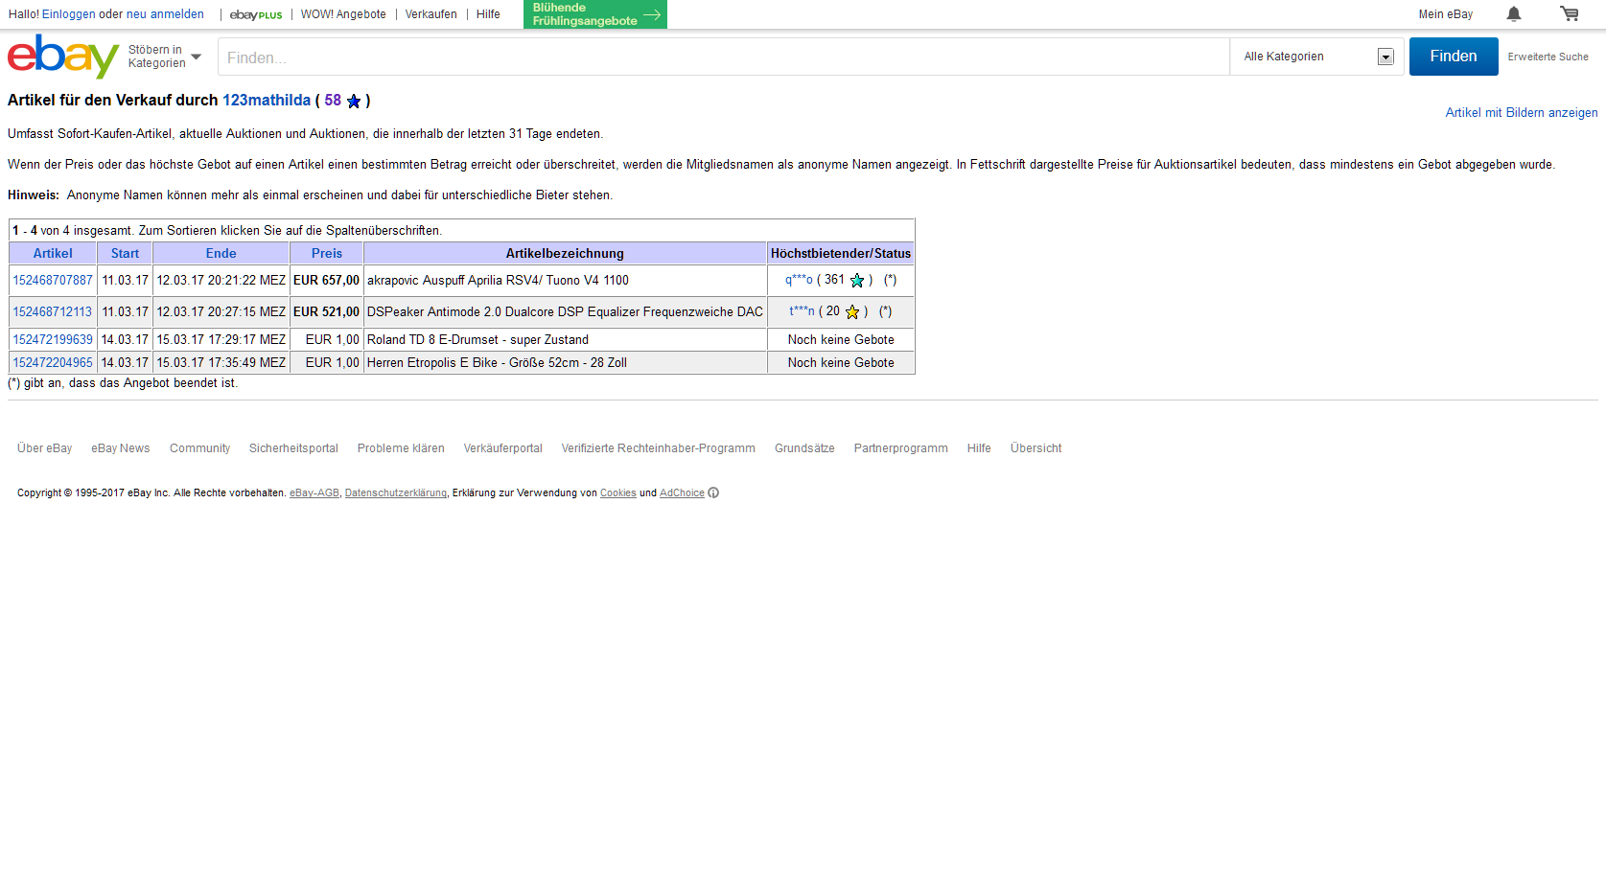This screenshot has width=1606, height=870.
Task: Click the turquoise star beside q***o's 361
Action: tap(857, 281)
